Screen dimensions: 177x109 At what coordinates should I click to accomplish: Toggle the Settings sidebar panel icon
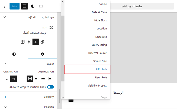pyautogui.click(x=25, y=6)
